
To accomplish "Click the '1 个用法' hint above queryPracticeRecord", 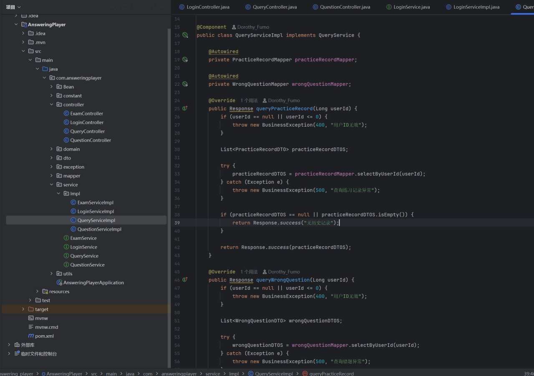I will click(249, 100).
